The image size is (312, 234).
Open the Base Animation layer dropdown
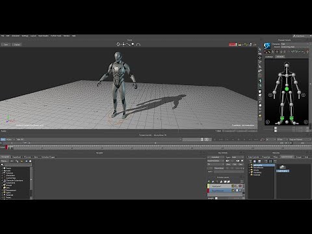click(216, 161)
